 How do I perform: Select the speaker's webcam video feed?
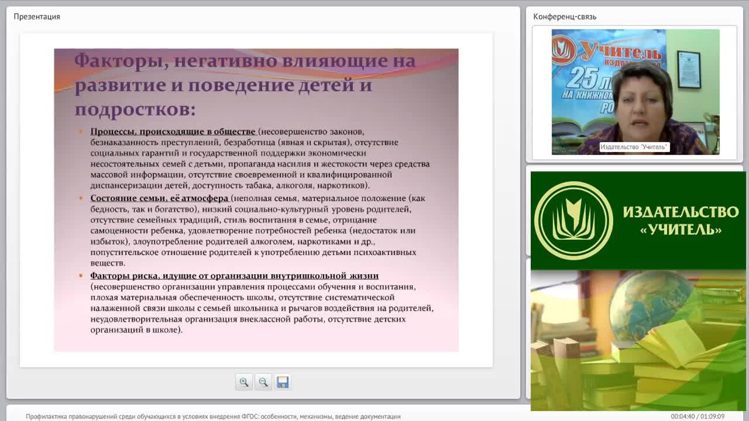coord(635,92)
